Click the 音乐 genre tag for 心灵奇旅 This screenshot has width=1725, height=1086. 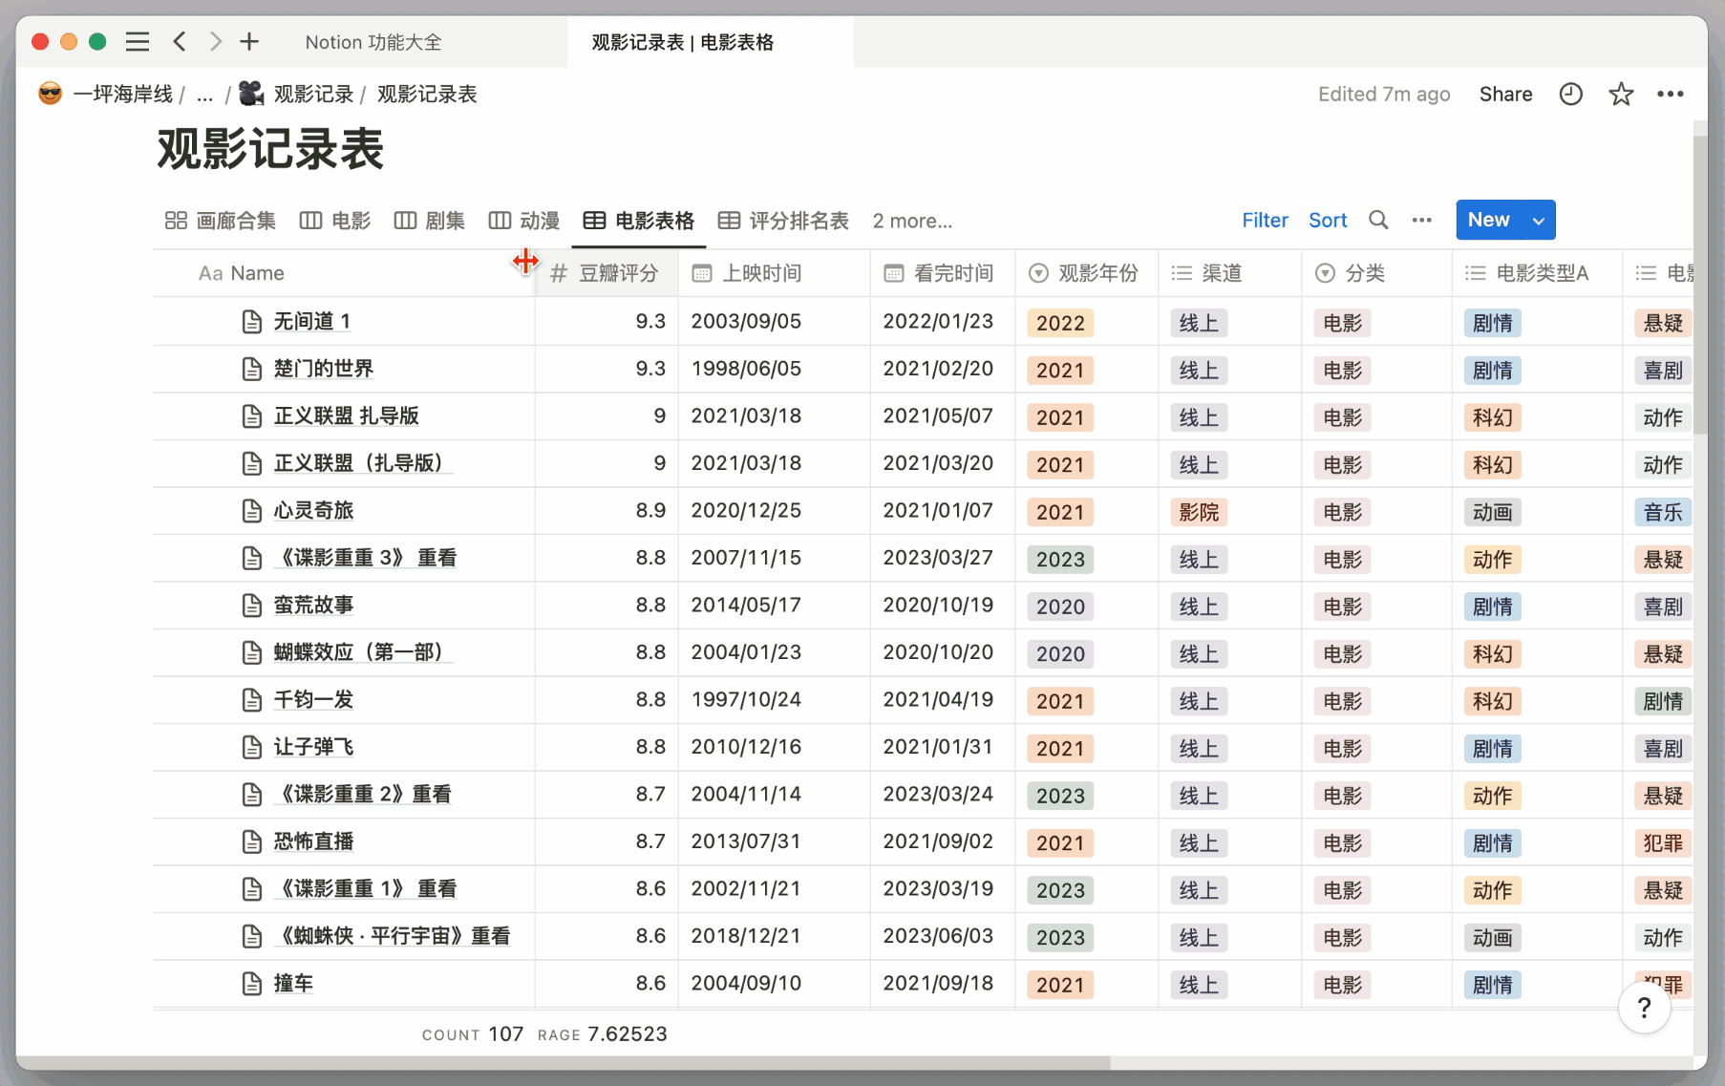point(1662,512)
